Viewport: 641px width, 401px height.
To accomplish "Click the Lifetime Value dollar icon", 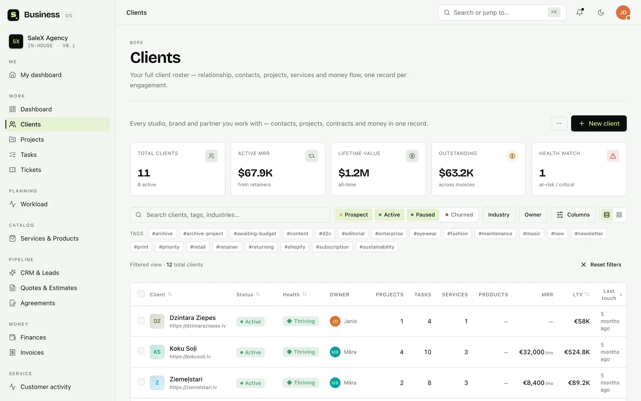I will tap(412, 156).
